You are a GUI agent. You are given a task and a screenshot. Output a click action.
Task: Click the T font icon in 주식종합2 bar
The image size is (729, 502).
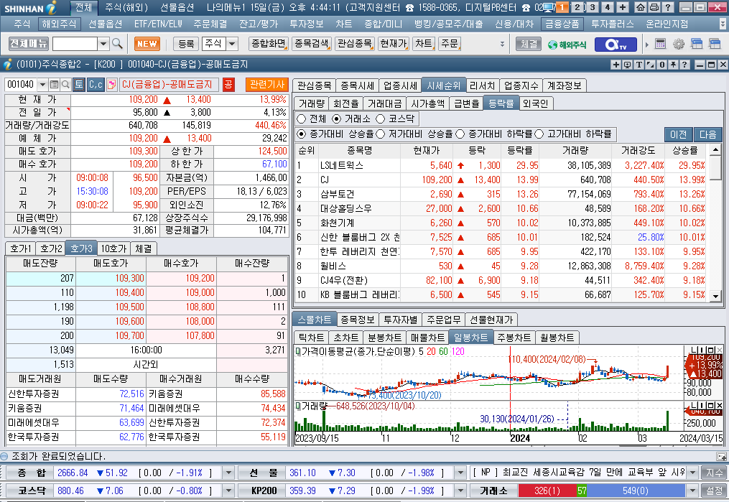639,65
